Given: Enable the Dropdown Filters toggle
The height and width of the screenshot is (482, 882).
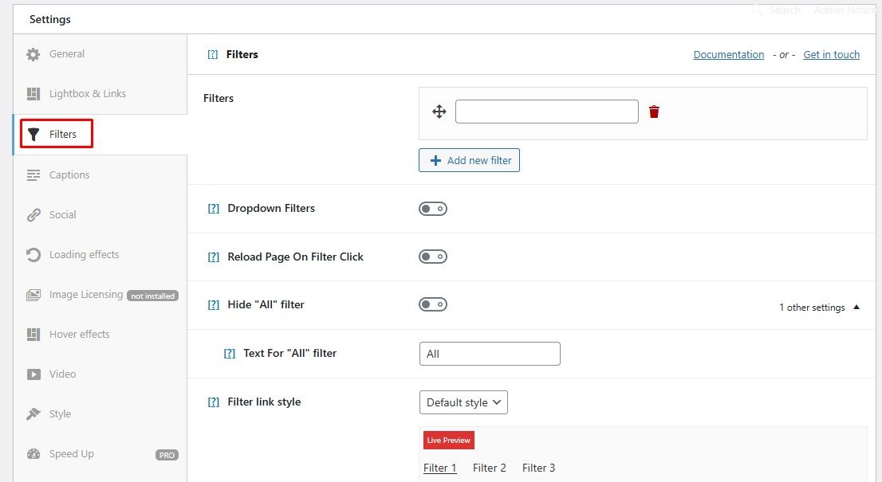Looking at the screenshot, I should coord(433,209).
